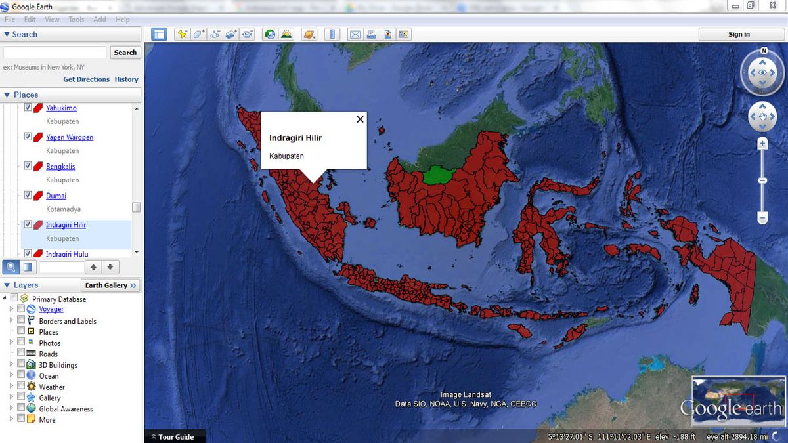Show historical imagery clock icon
The width and height of the screenshot is (788, 443).
click(x=270, y=34)
